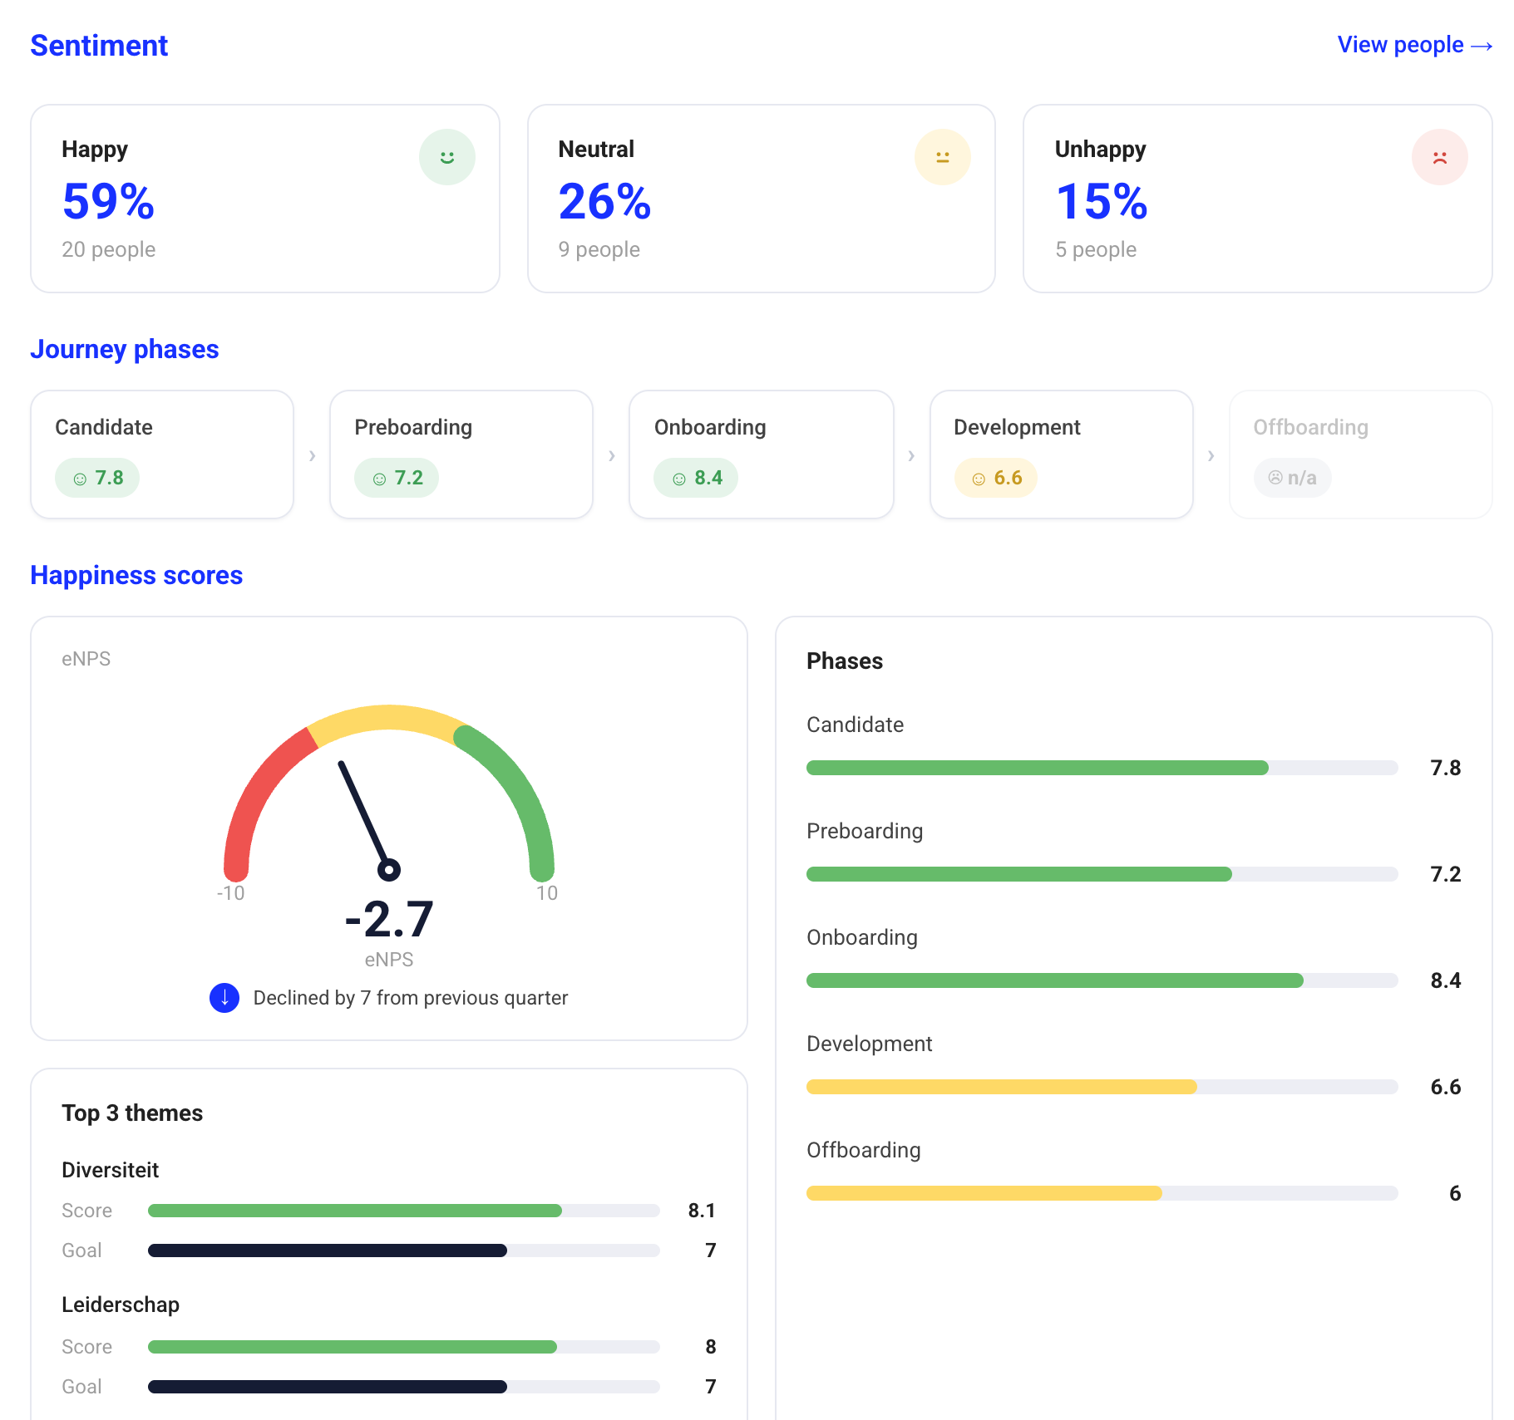Click the Development 6.6 yellow score badge
The image size is (1514, 1420).
996,478
